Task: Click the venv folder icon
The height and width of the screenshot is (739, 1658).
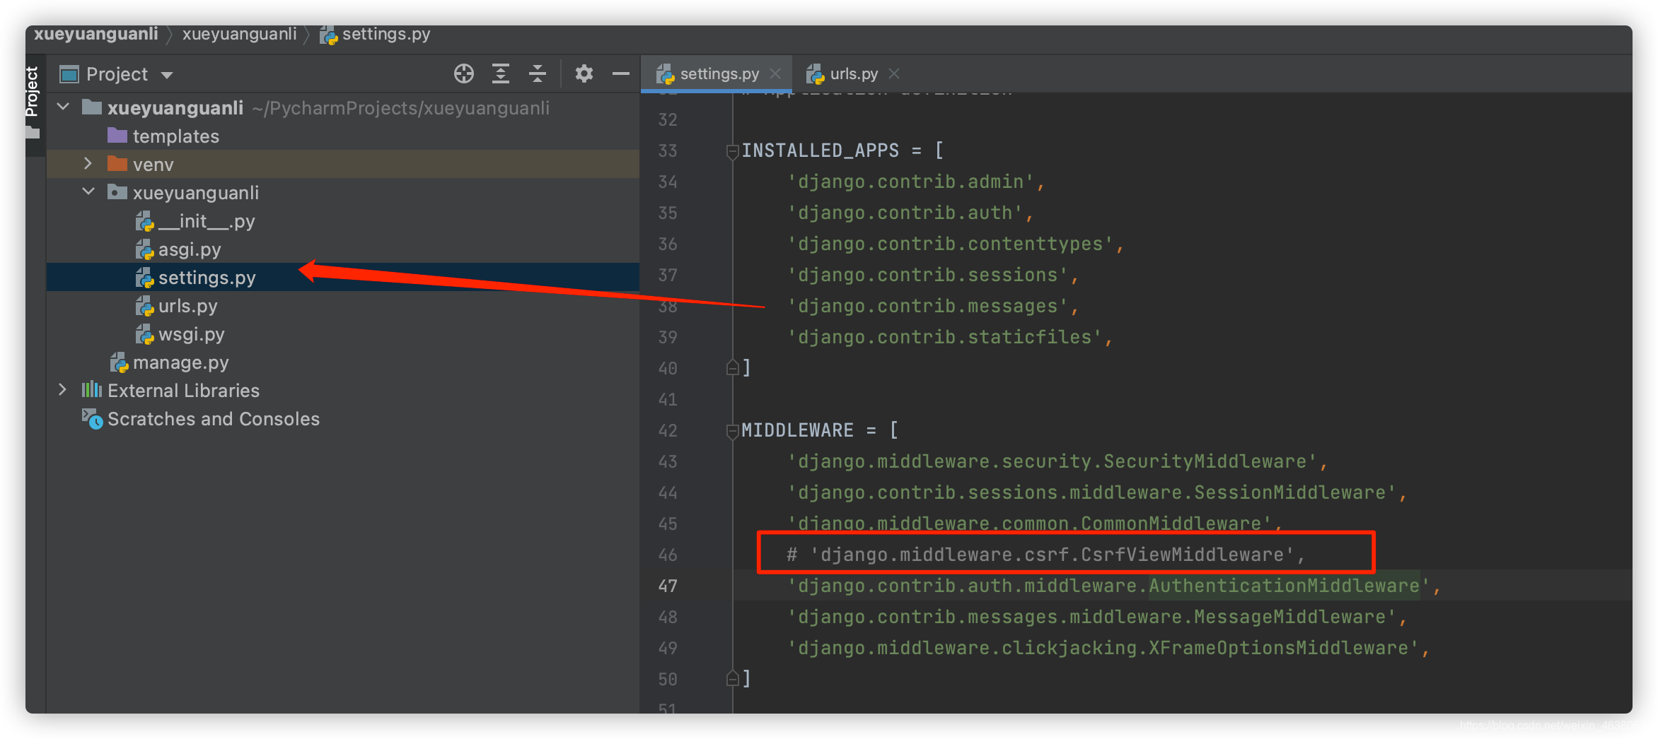Action: tap(117, 164)
